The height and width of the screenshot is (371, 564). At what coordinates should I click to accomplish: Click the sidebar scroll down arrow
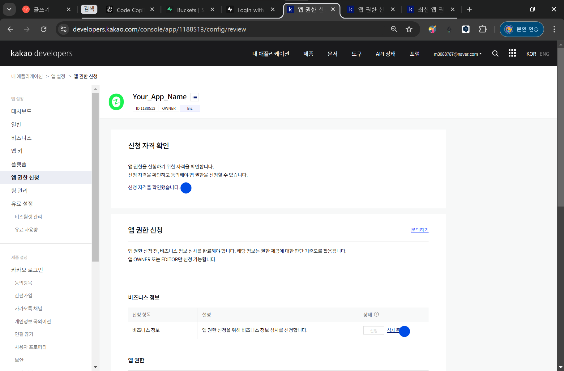tap(95, 367)
